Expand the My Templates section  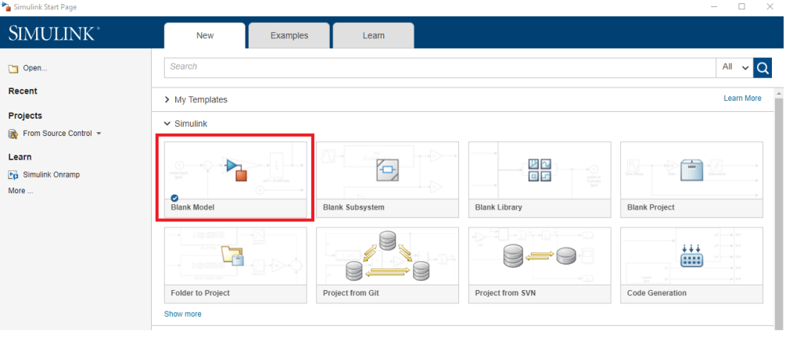[x=196, y=99]
